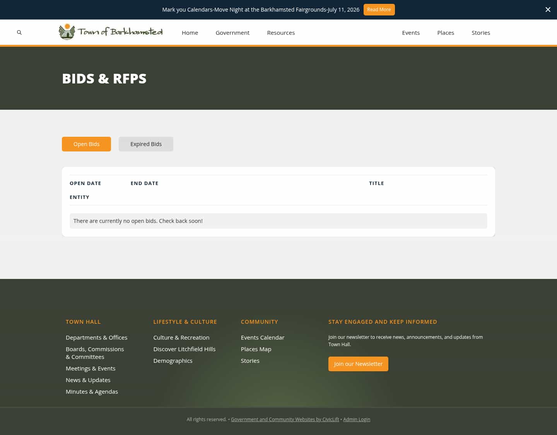The image size is (557, 435).
Task: Open the Government menu
Action: coord(232,33)
